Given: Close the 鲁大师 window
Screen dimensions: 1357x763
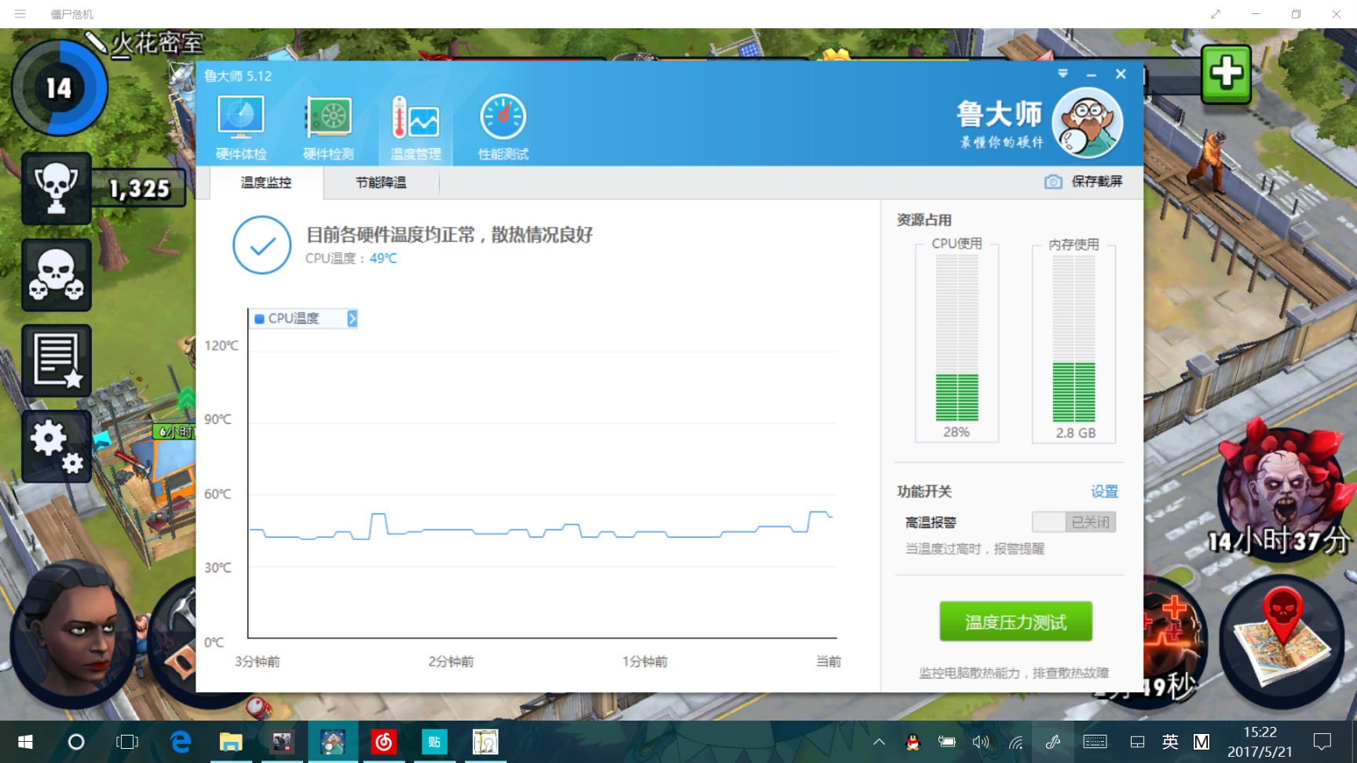Looking at the screenshot, I should click(x=1121, y=74).
